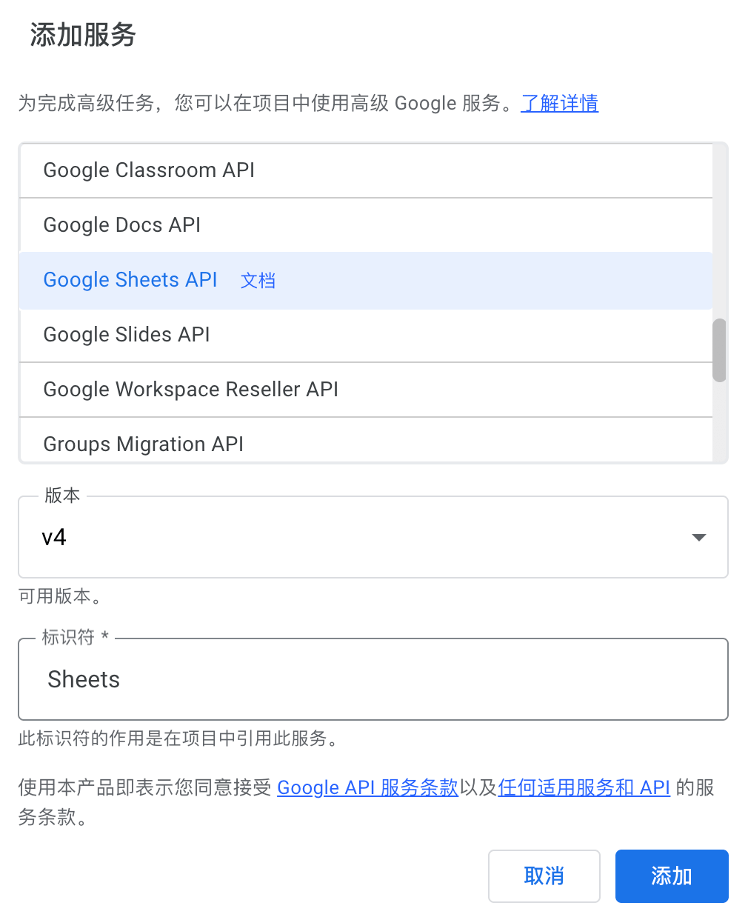The image size is (748, 917).
Task: Open the 文档 link beside Google Sheets API
Action: point(258,281)
